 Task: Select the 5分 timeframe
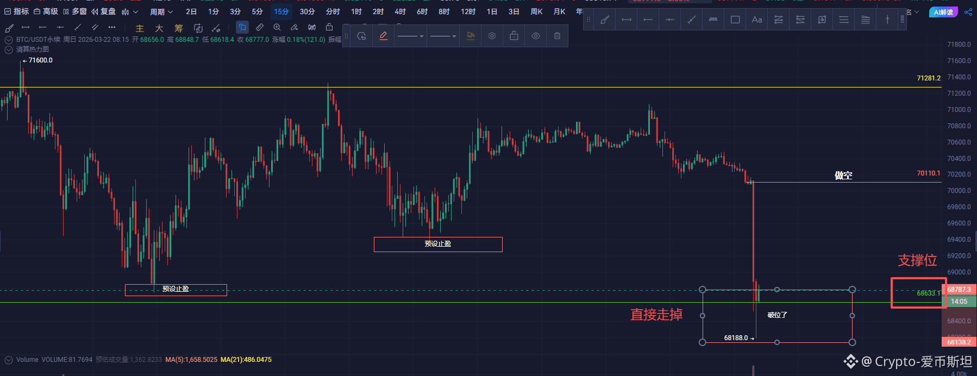pos(257,11)
